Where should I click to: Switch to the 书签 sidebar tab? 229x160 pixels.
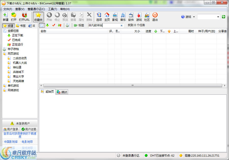point(21,26)
